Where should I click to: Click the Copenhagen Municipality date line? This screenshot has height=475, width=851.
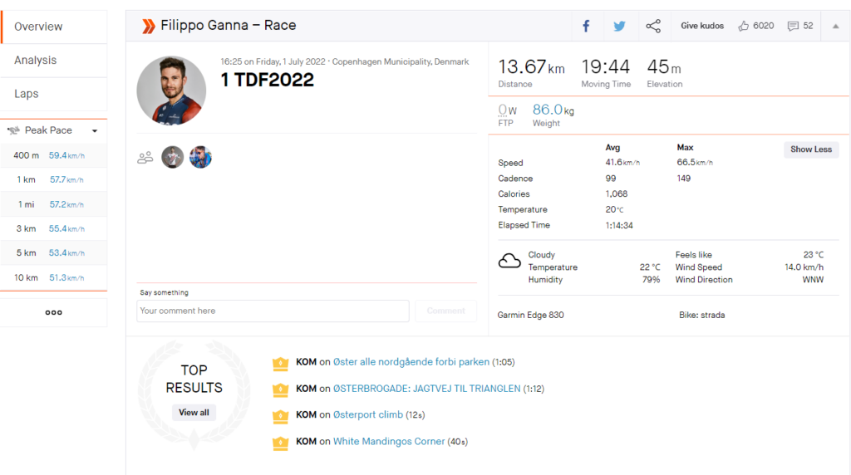[x=345, y=61]
